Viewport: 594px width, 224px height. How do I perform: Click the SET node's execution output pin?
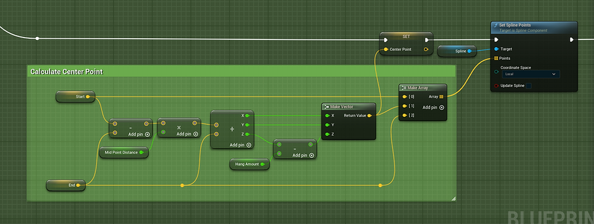pos(427,40)
